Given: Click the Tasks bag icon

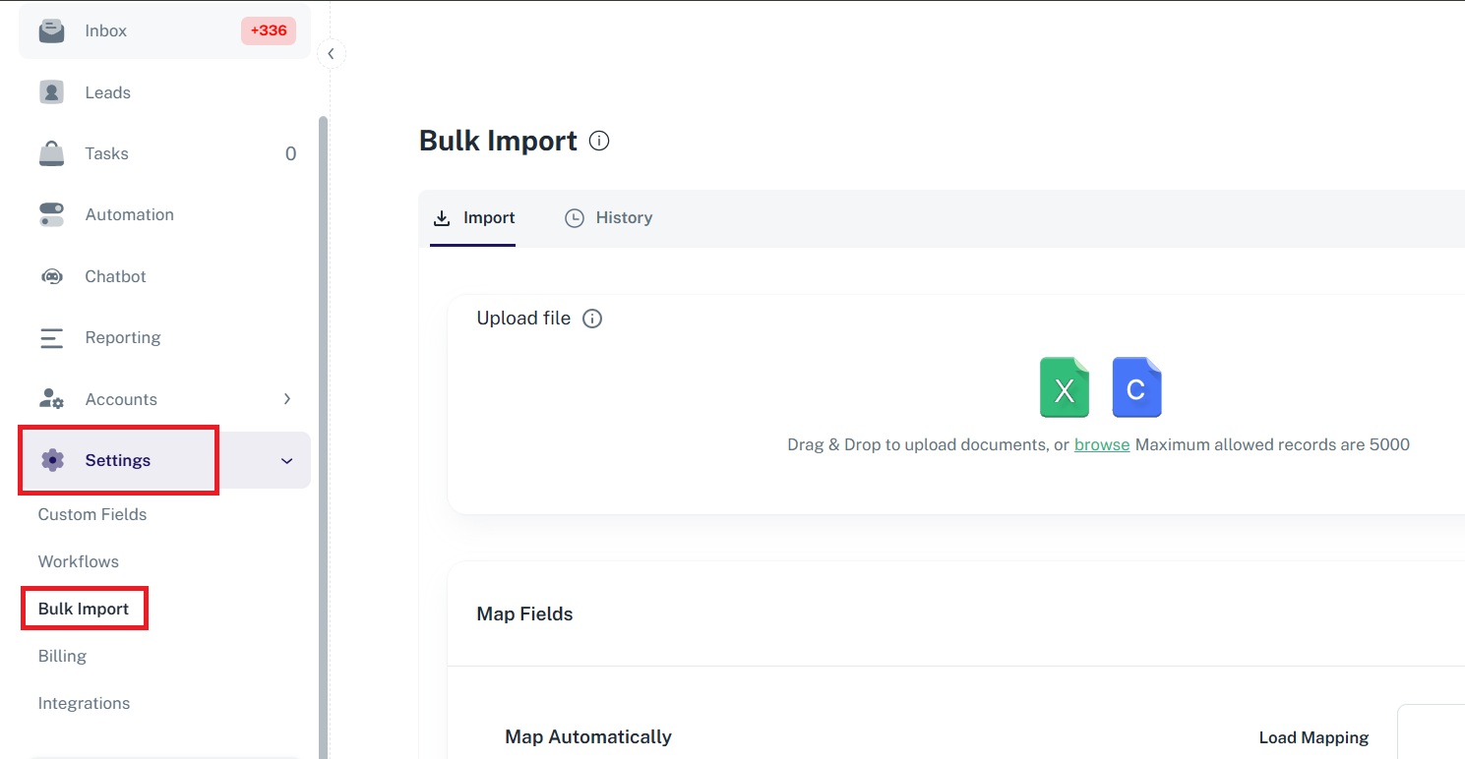Looking at the screenshot, I should (51, 153).
